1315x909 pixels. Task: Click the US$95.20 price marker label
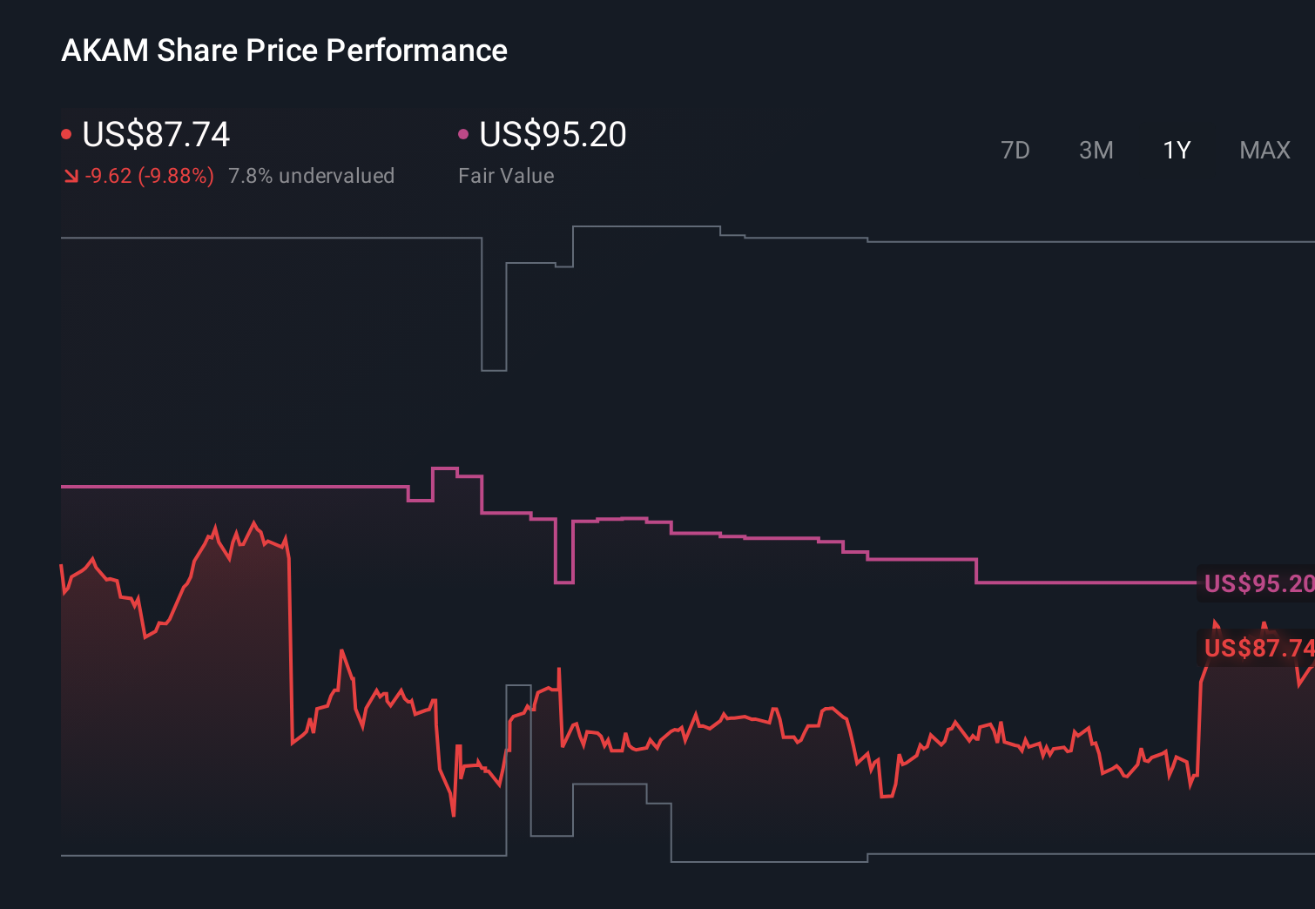point(1257,584)
